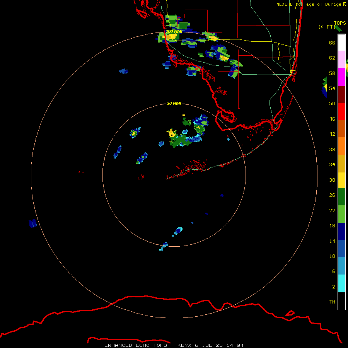
Task: Click the 54 scale label
Action: click(x=332, y=88)
